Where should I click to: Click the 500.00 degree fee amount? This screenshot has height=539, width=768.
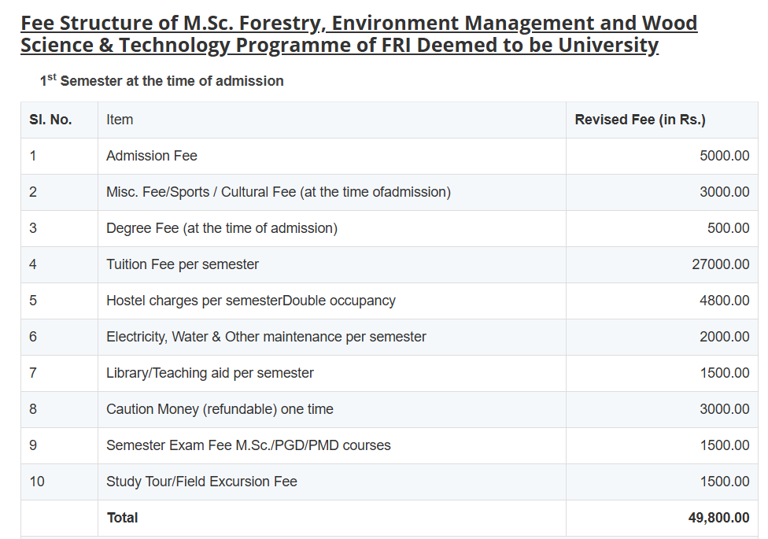point(728,228)
